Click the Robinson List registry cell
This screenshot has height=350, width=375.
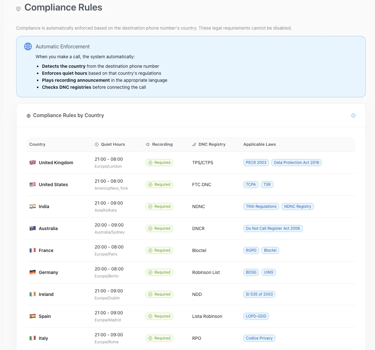tap(206, 272)
